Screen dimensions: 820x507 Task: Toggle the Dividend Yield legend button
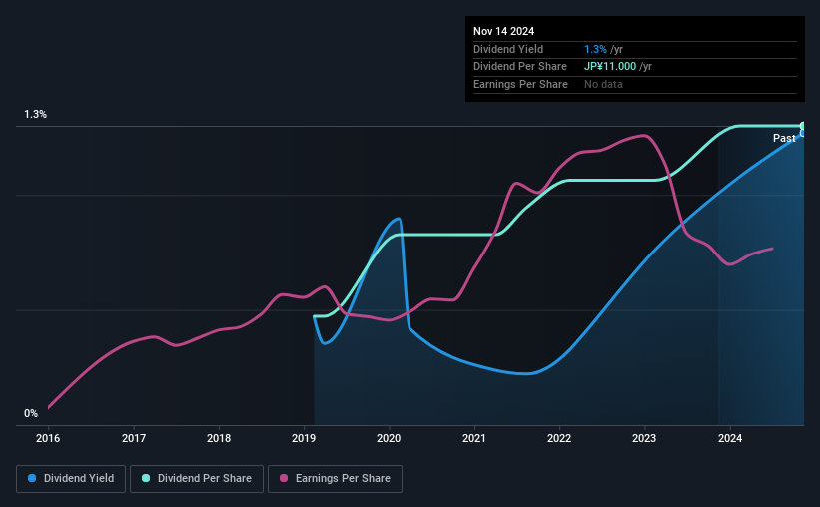[x=72, y=479]
